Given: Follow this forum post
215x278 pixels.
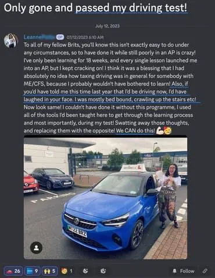Looking at the screenshot, I should (183, 271).
